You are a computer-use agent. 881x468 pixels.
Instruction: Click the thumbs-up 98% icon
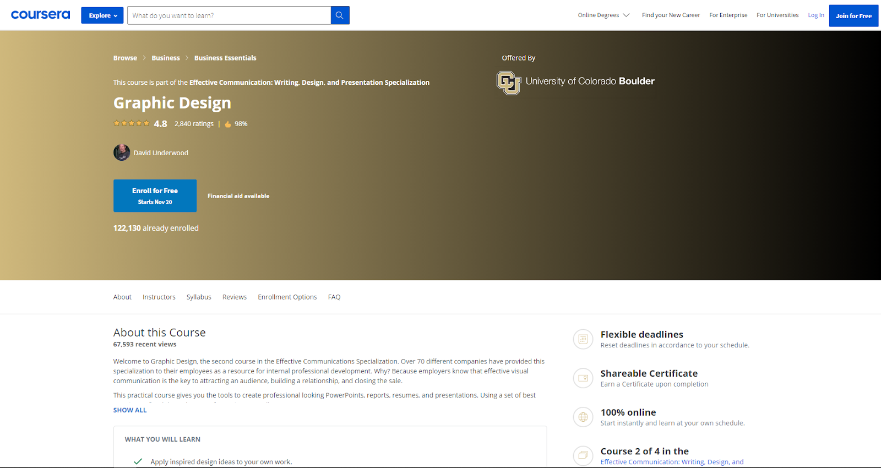[227, 124]
